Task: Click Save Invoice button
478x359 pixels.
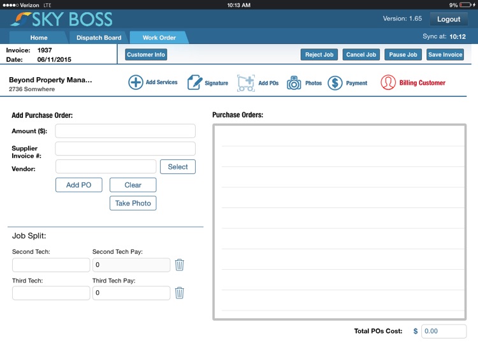Action: coord(445,55)
